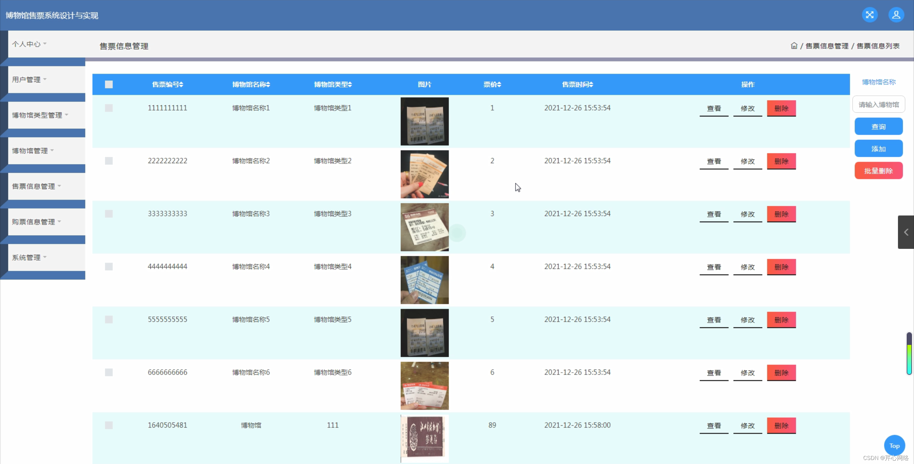Focus the 请输入博物馆 search input field
Image resolution: width=914 pixels, height=464 pixels.
(x=878, y=104)
